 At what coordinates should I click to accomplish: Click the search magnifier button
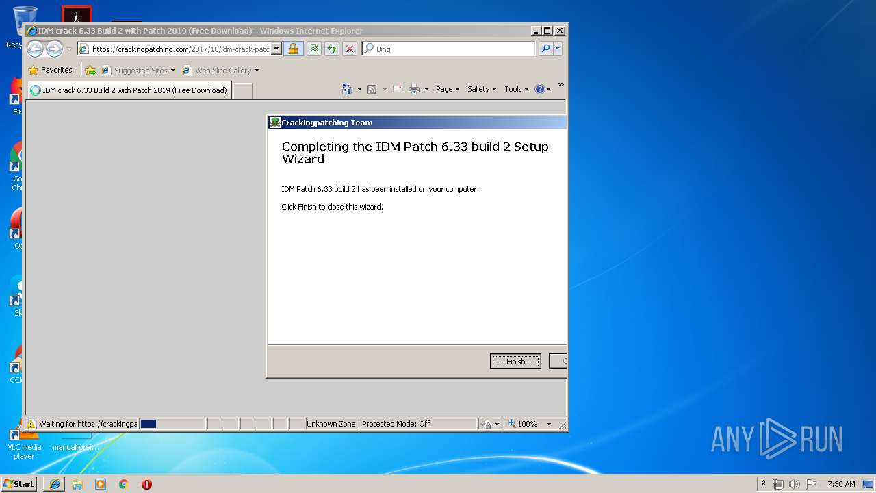click(x=545, y=49)
